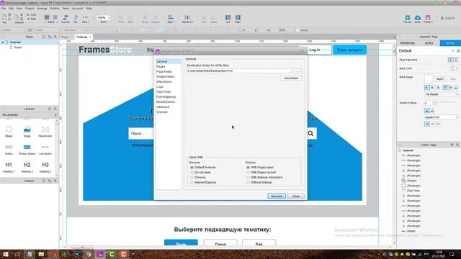The height and width of the screenshot is (259, 461).
Task: Select Pages in the dialog category list
Action: pos(161,67)
